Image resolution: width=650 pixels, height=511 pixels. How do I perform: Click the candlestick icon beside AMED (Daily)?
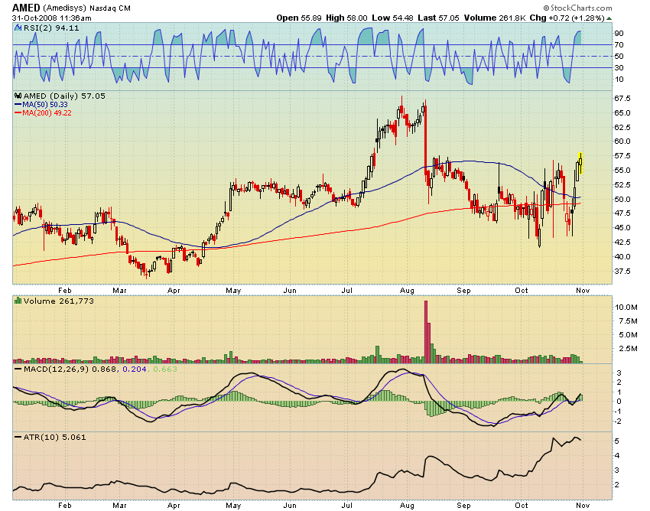point(18,96)
